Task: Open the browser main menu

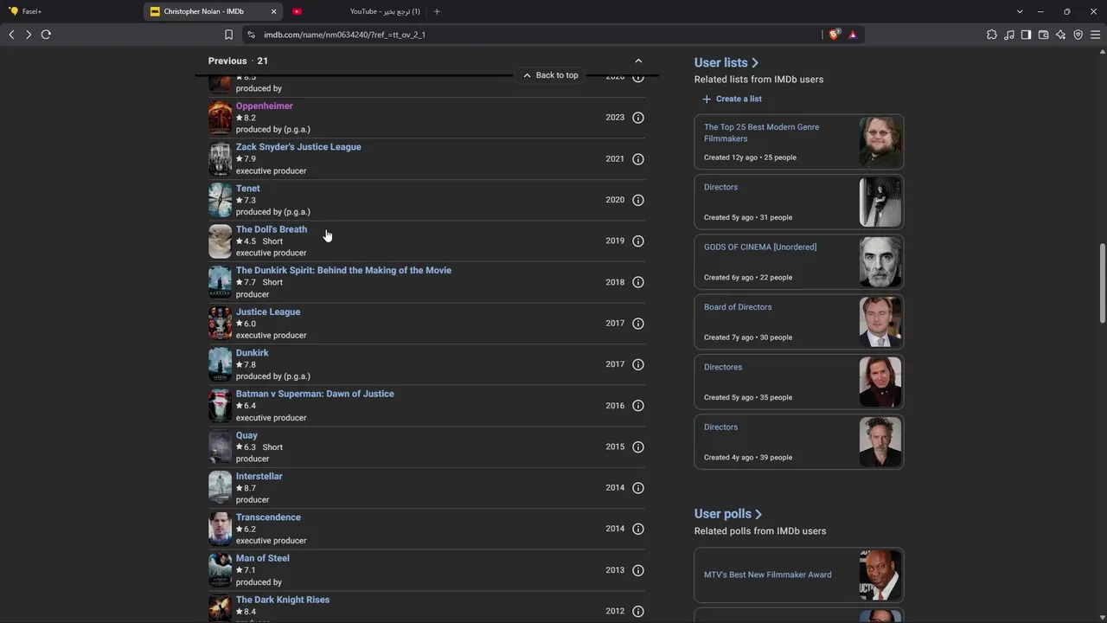Action: click(x=1095, y=35)
